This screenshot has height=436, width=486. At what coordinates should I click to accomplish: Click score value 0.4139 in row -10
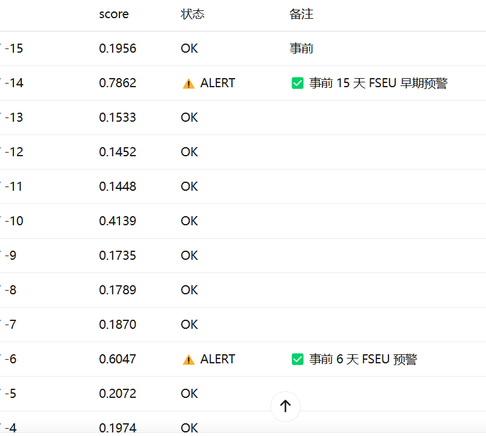pyautogui.click(x=118, y=221)
